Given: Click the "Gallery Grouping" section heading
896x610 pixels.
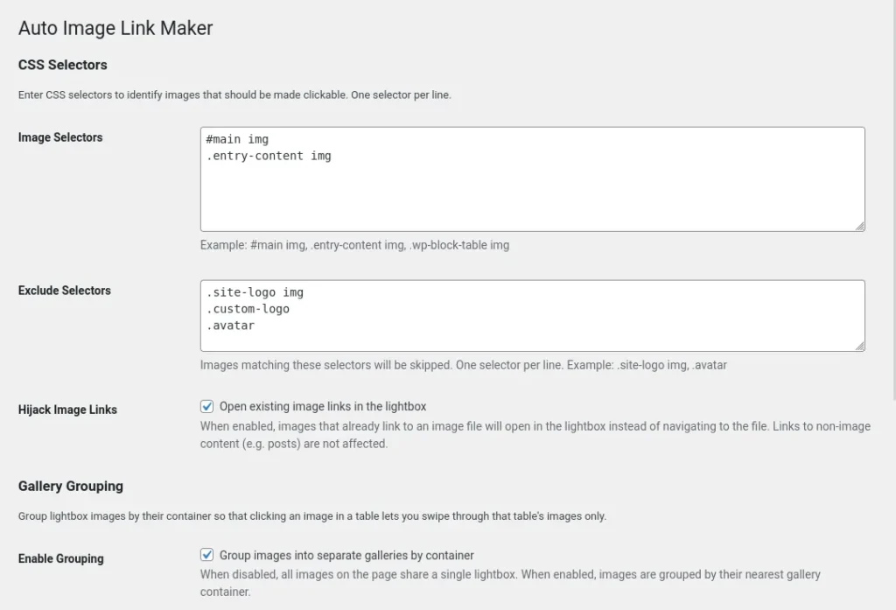Looking at the screenshot, I should 70,486.
